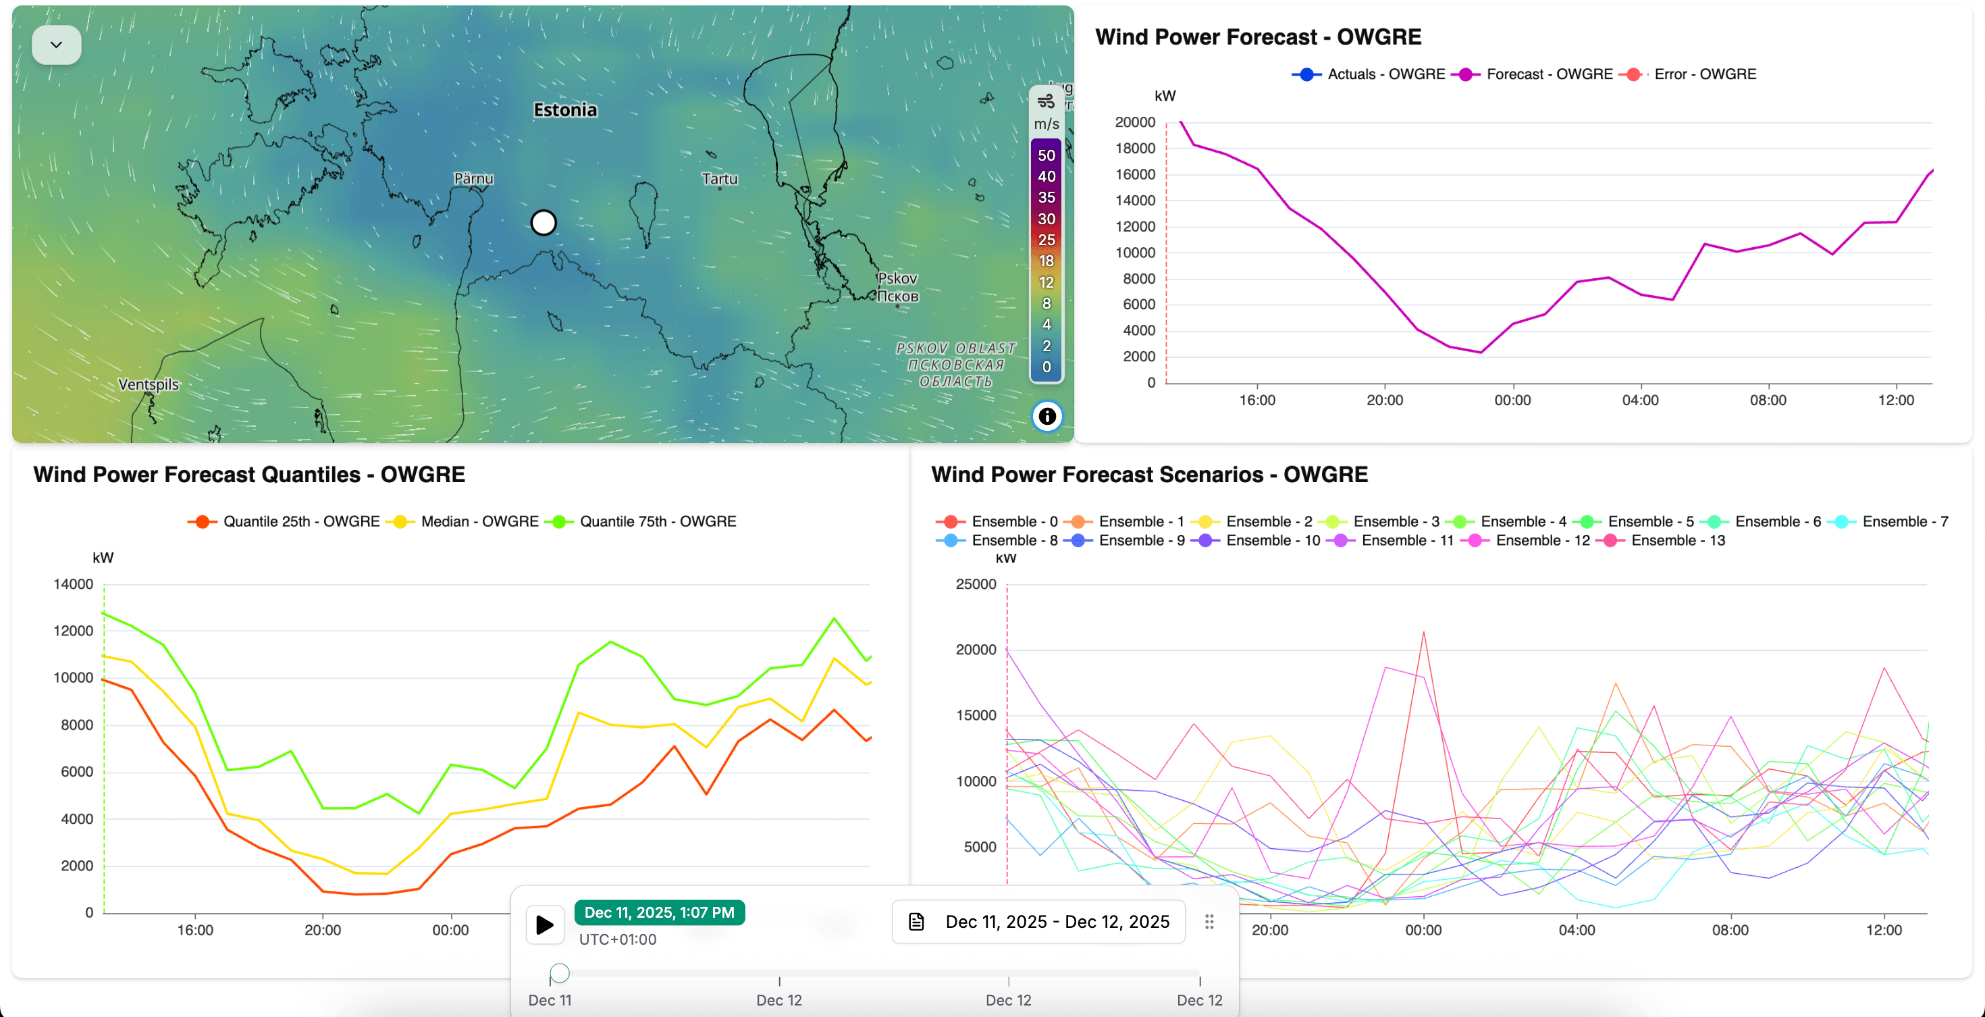Click the wind layer icon above legend
The width and height of the screenshot is (1985, 1017).
pos(1046,101)
